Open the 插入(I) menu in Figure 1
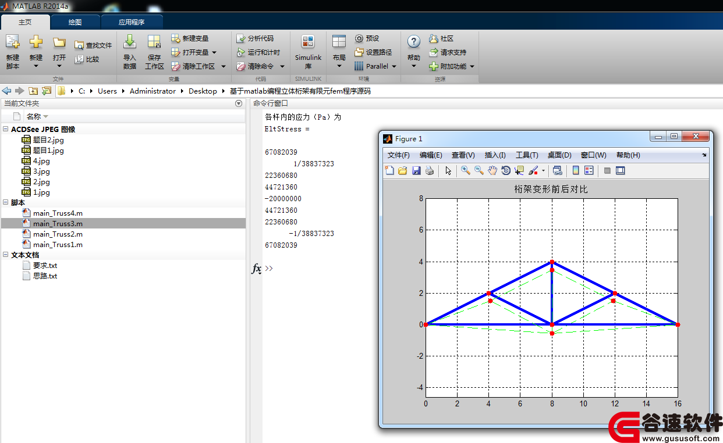The height and width of the screenshot is (443, 723). pyautogui.click(x=495, y=155)
